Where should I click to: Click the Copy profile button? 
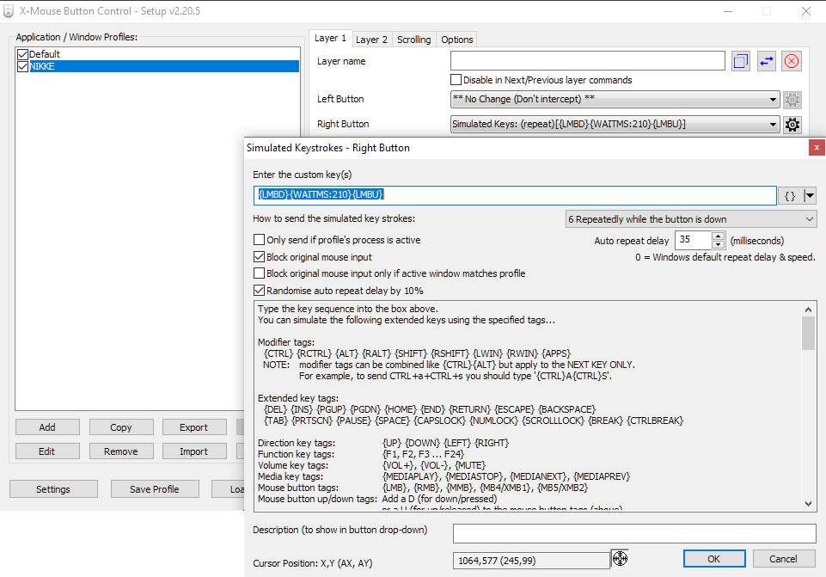click(x=121, y=427)
